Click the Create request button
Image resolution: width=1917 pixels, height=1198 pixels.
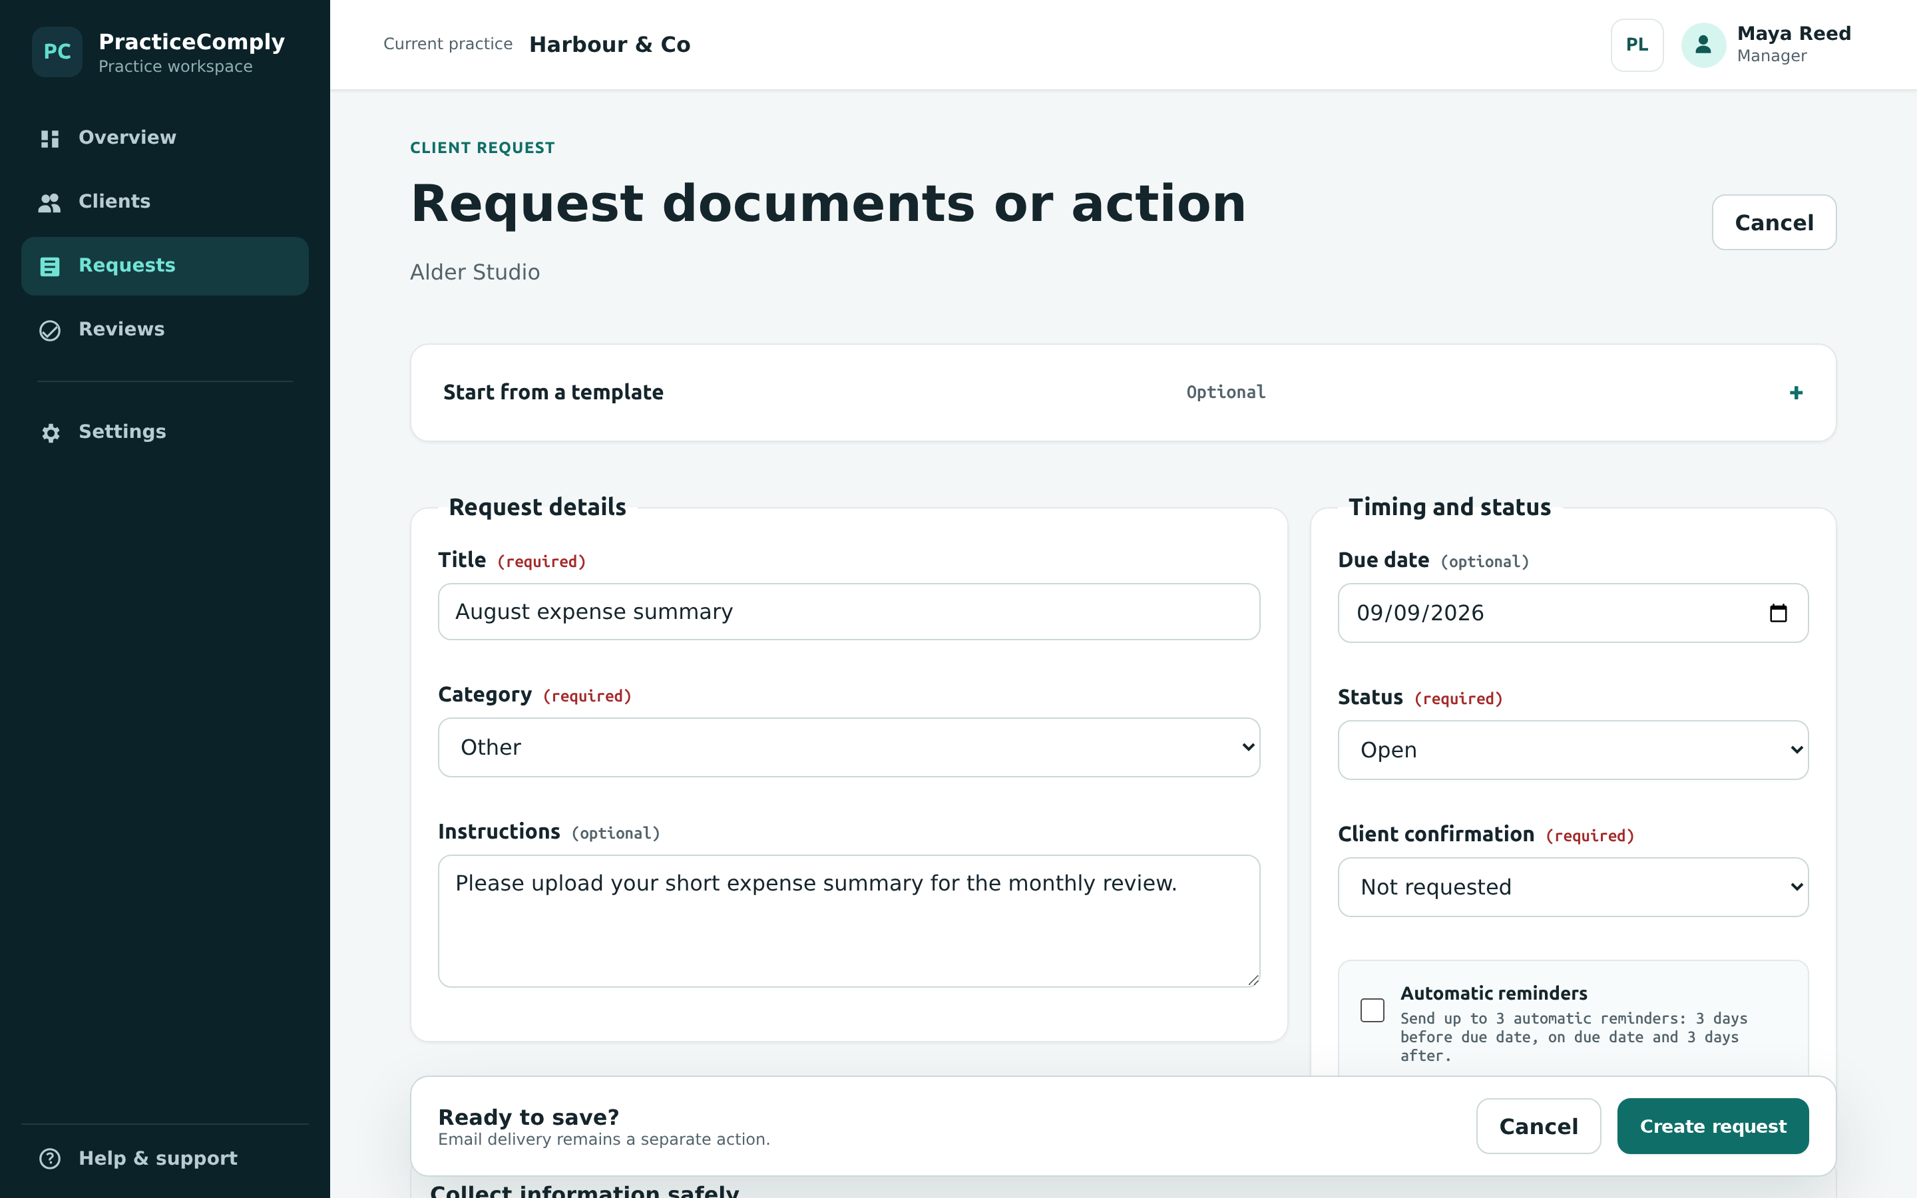pyautogui.click(x=1713, y=1126)
